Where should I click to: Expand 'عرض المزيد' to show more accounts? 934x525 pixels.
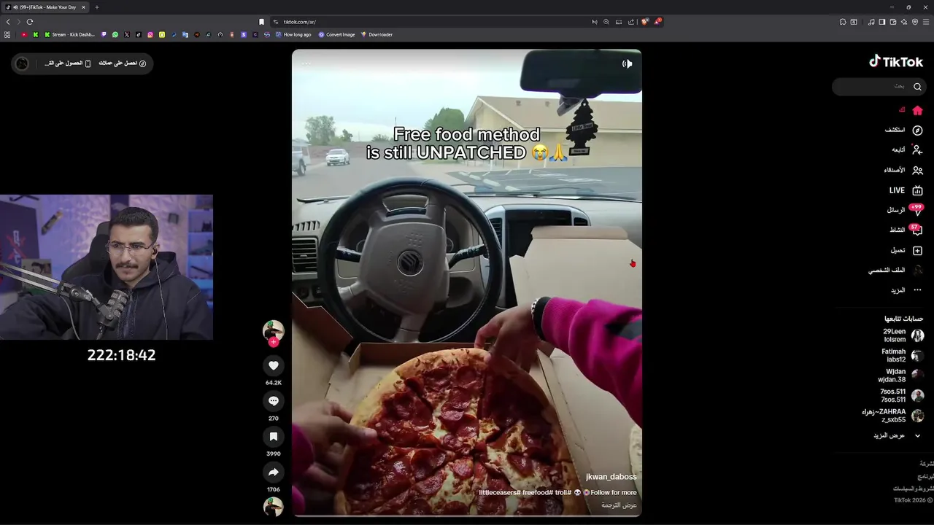pos(897,435)
